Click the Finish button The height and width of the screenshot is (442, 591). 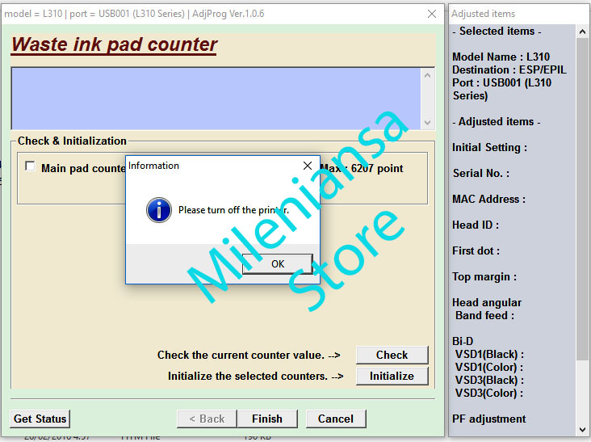coord(267,419)
